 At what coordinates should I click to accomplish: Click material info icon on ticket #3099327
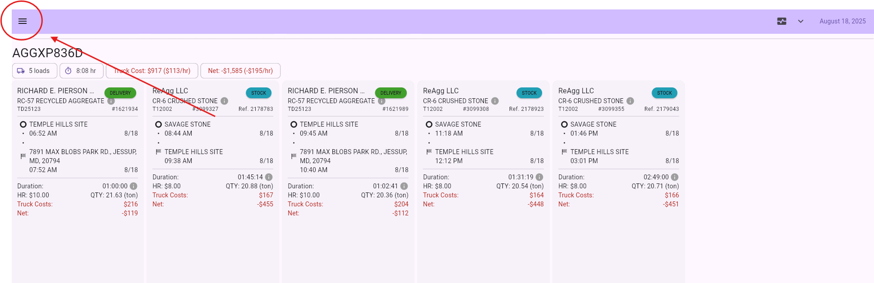(224, 101)
